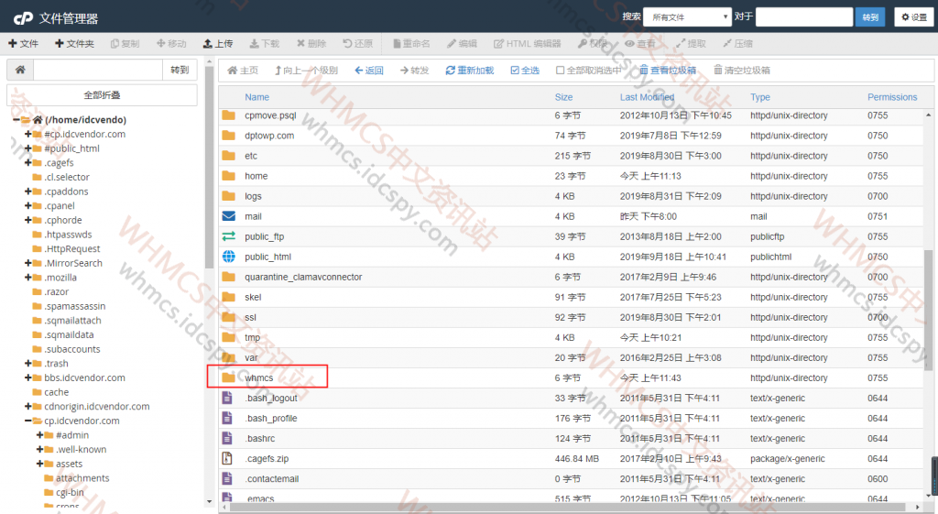Click the public_html globe icon

228,257
